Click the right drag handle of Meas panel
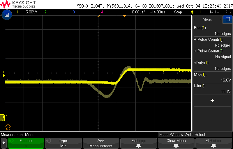The image size is (233, 149). tap(221, 19)
